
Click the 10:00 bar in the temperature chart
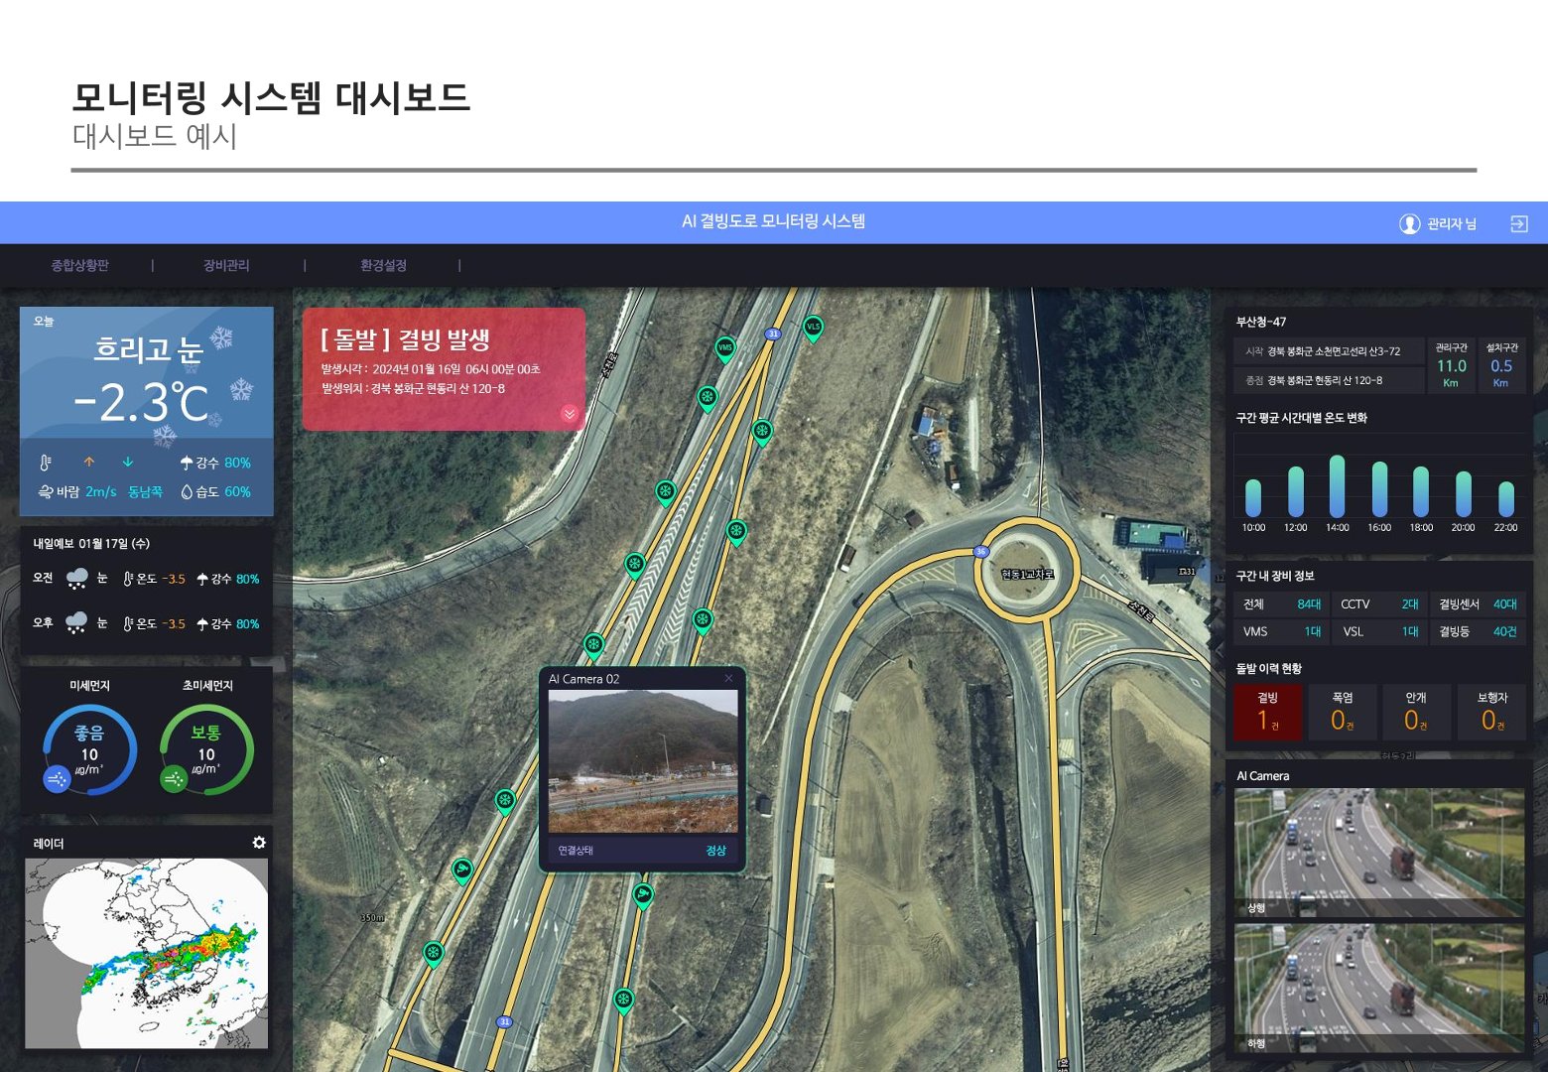point(1253,498)
